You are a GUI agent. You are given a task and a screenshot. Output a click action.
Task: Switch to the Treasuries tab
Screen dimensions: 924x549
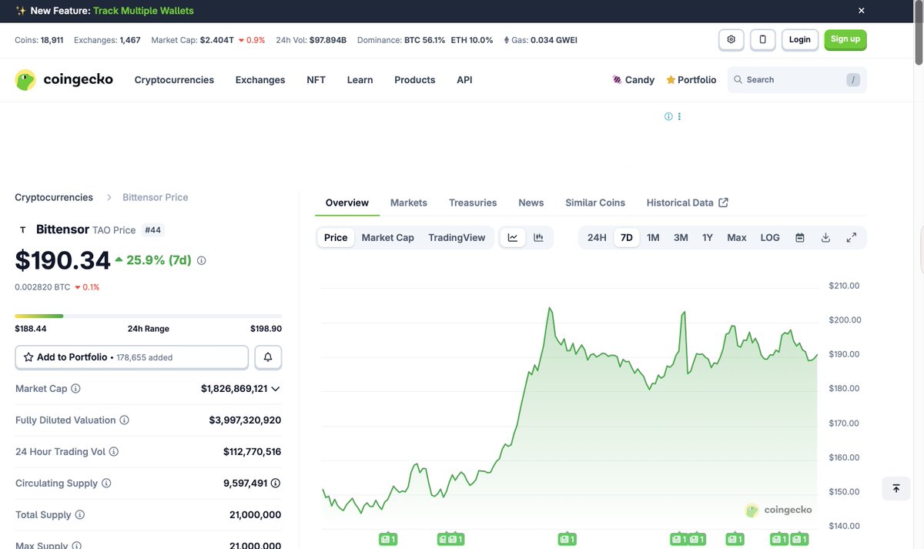coord(473,203)
